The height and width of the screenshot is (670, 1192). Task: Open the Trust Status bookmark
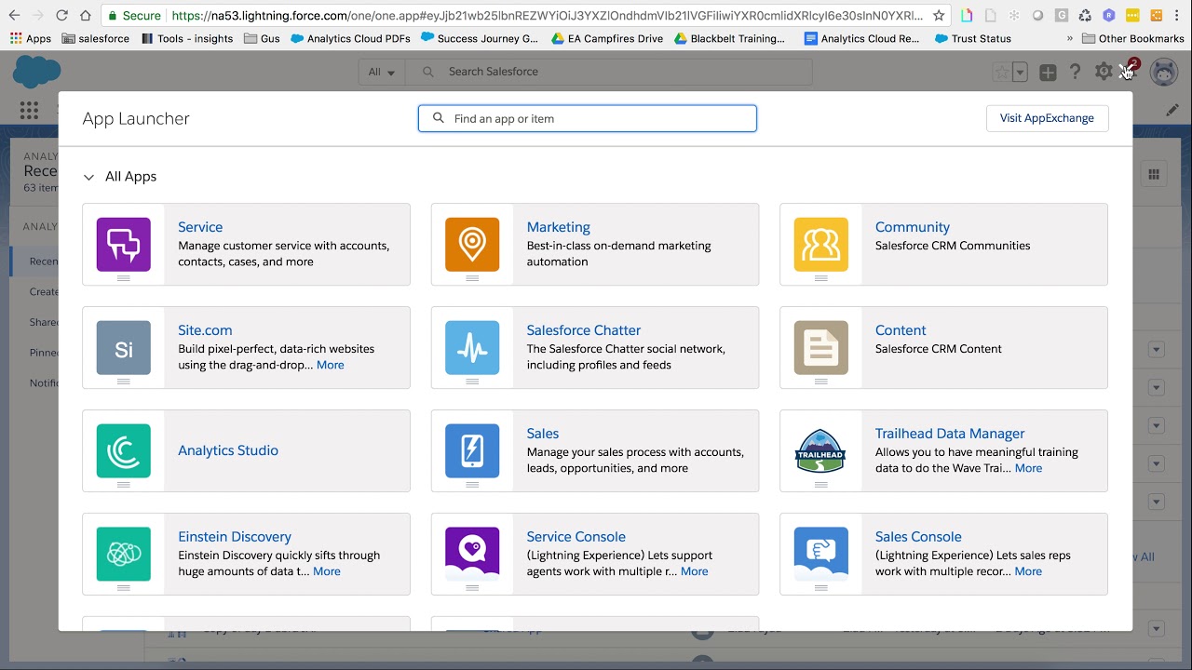point(973,38)
